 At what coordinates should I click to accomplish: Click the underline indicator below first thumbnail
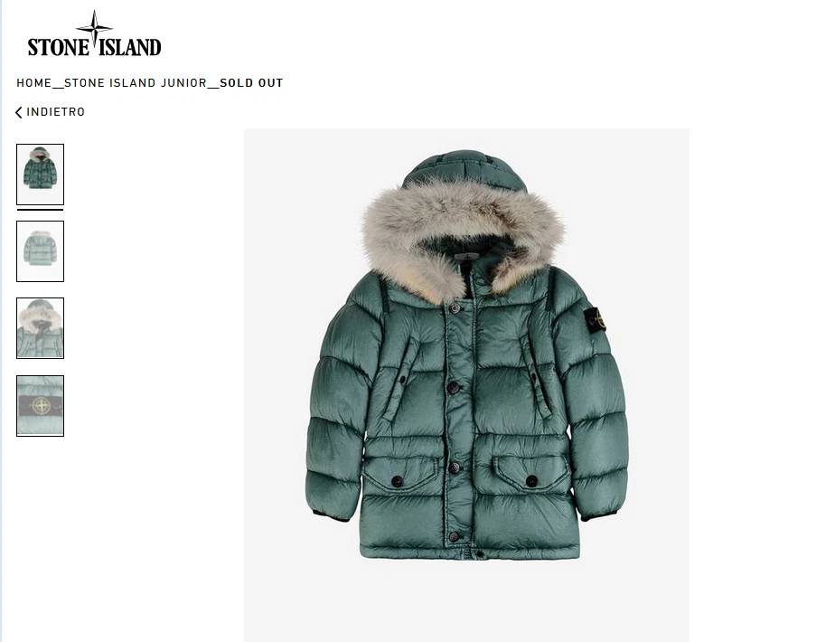point(40,210)
